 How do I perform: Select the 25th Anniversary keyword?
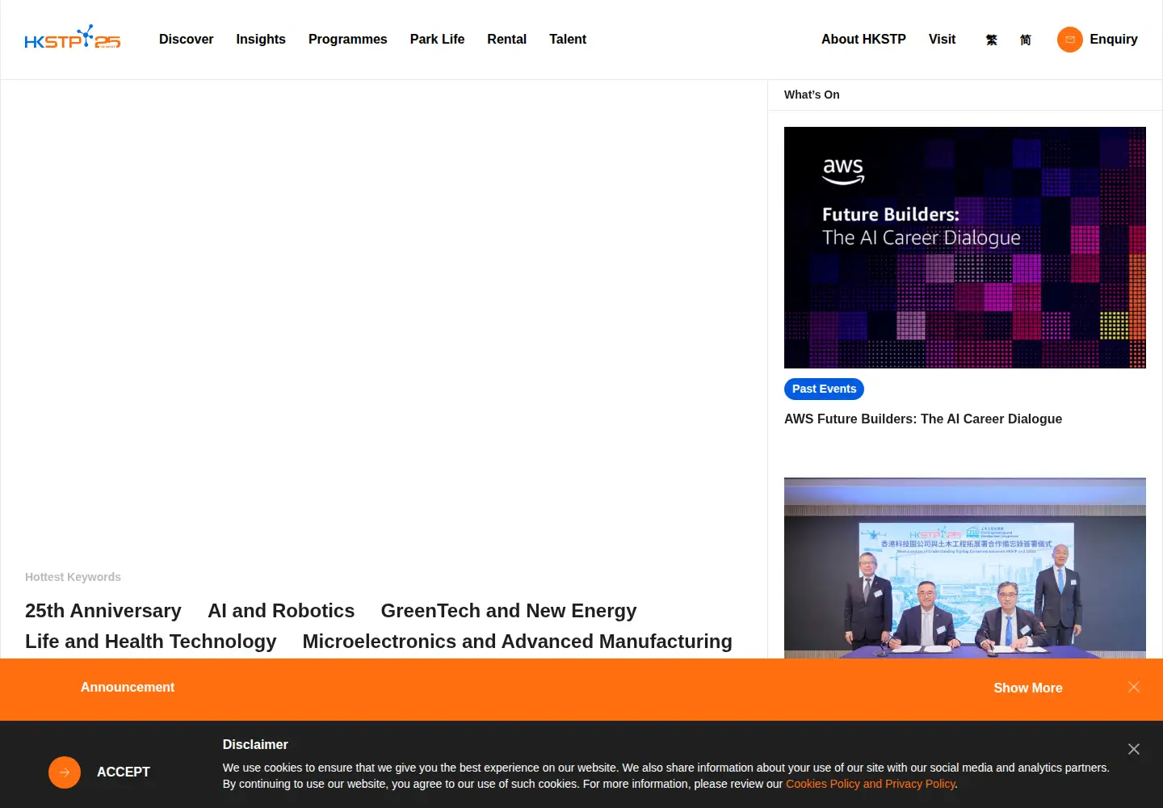[x=103, y=611]
